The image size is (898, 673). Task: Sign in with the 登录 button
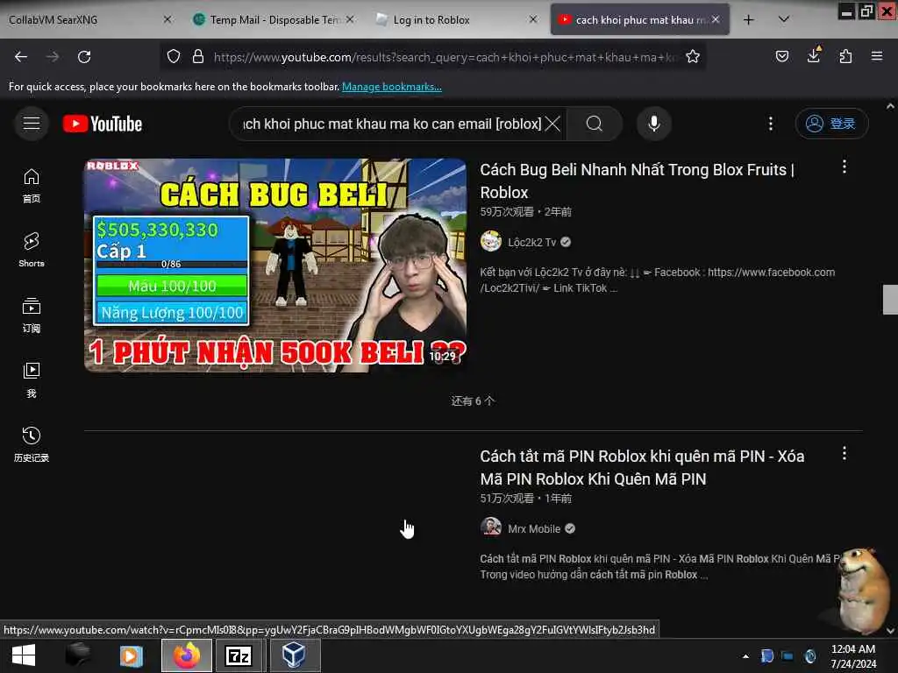(x=831, y=124)
